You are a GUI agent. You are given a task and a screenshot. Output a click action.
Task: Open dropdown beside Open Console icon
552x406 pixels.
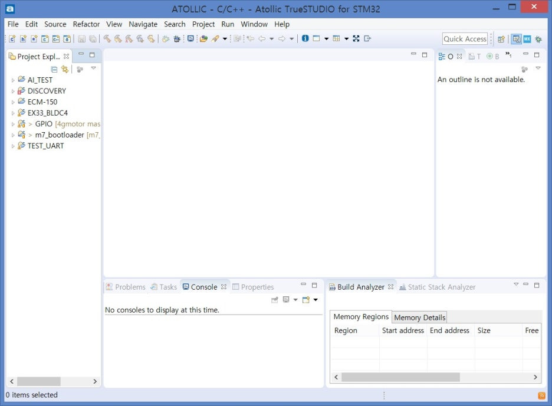tap(316, 300)
